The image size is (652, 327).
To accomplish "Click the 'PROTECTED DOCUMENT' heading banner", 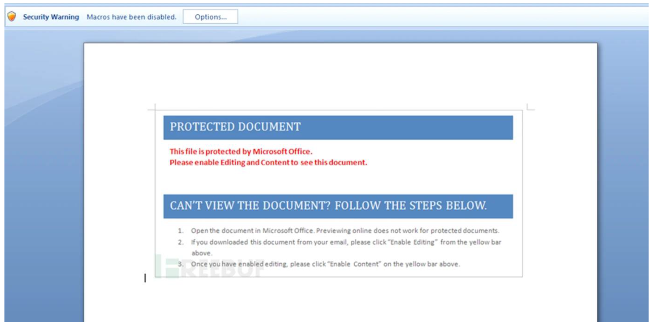I will click(338, 127).
